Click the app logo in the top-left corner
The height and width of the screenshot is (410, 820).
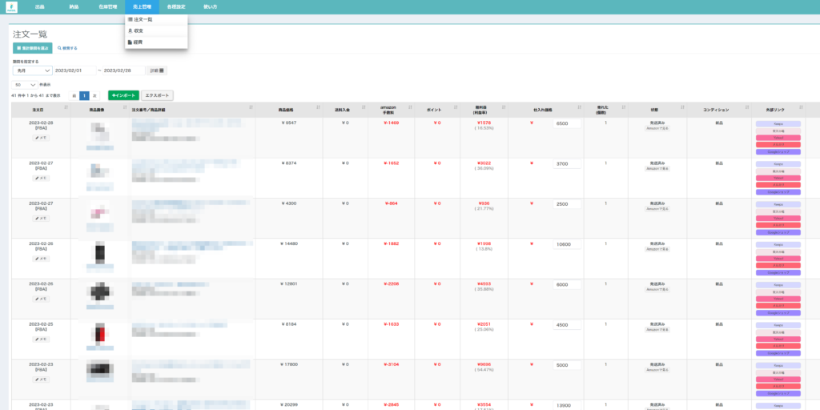click(11, 6)
